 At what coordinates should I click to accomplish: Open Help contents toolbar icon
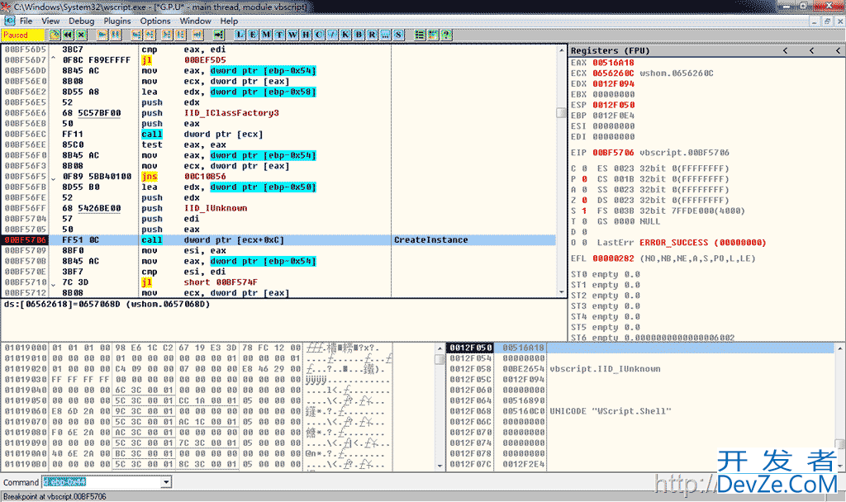[446, 35]
